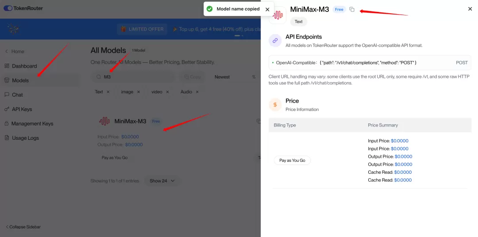Click the gift icon in banner
Viewport: 478px width, 237px height.
[x=123, y=29]
